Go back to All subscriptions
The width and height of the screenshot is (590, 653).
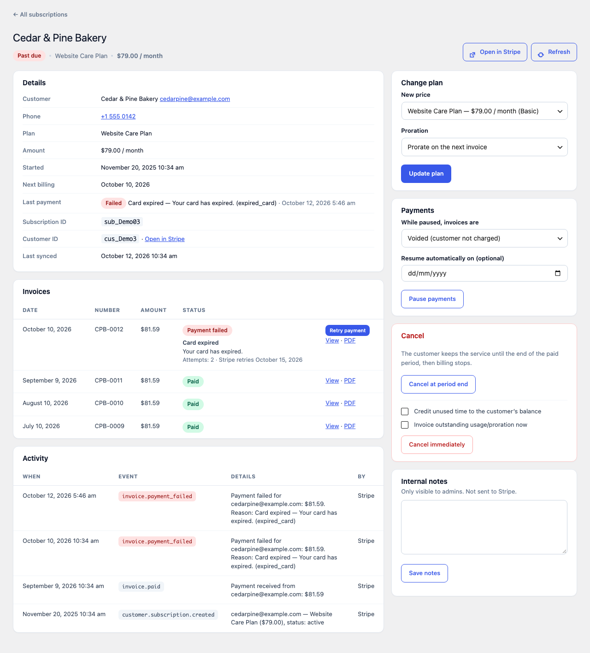[40, 15]
